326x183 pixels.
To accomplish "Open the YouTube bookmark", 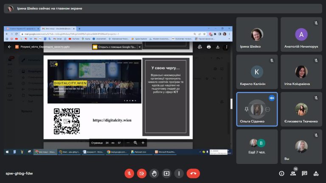I will (x=74, y=39).
